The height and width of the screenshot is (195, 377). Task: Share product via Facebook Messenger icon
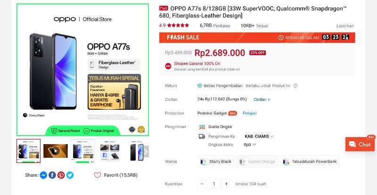(x=43, y=175)
